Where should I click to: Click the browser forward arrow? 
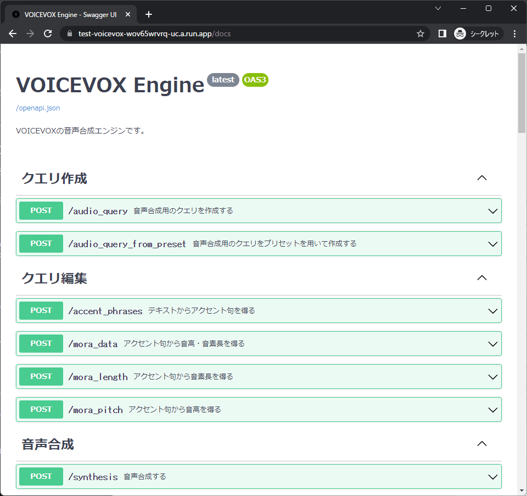[x=30, y=34]
